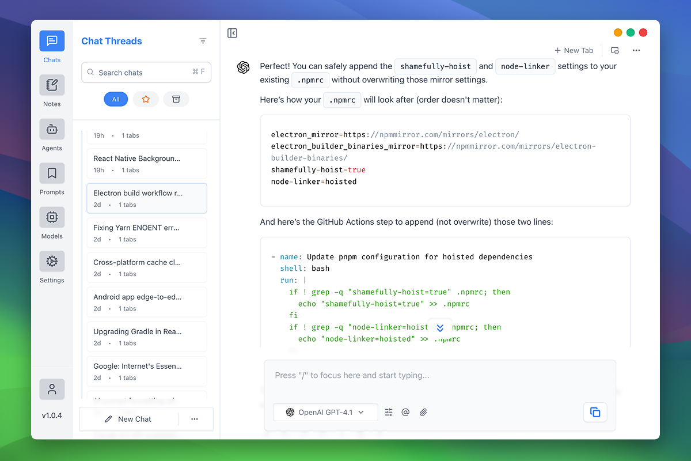The image size is (691, 461).
Task: Open the user profile icon
Action: 52,389
